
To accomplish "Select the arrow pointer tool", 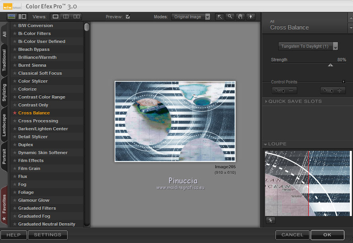I will 220,17.
